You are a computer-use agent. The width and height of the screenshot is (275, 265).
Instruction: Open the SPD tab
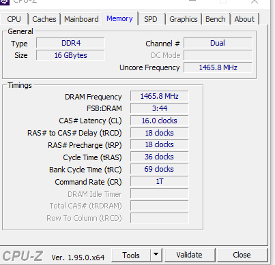click(151, 19)
